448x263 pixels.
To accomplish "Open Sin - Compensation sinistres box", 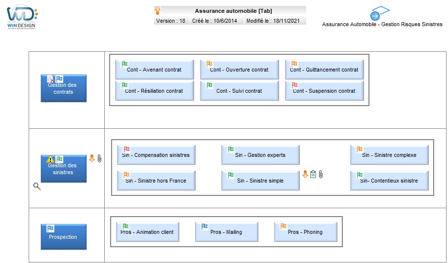I will tap(156, 155).
